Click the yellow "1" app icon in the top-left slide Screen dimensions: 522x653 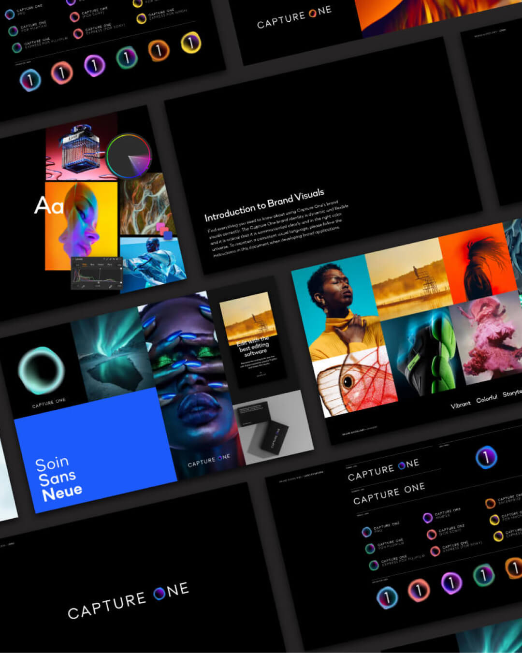[x=191, y=43]
